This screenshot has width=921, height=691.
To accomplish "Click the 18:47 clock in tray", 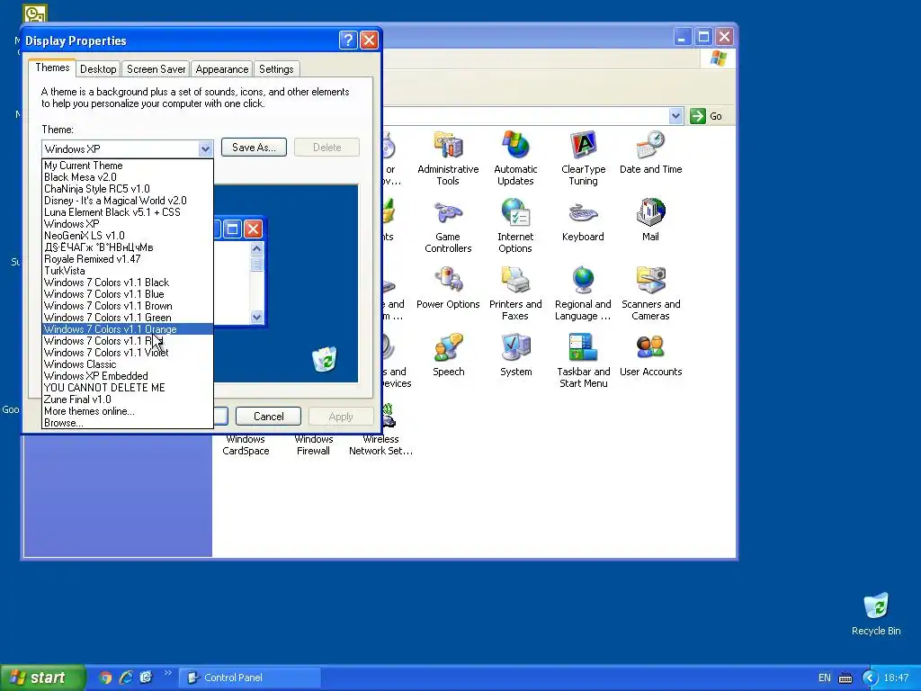I will pos(896,678).
